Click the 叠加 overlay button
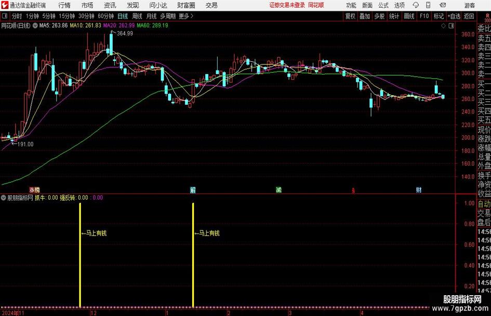The height and width of the screenshot is (316, 491). 365,16
